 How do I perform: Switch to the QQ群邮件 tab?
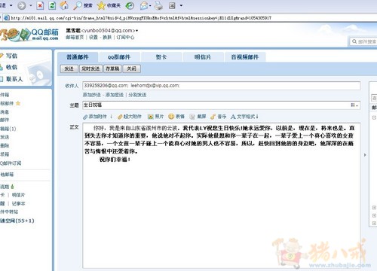point(119,57)
